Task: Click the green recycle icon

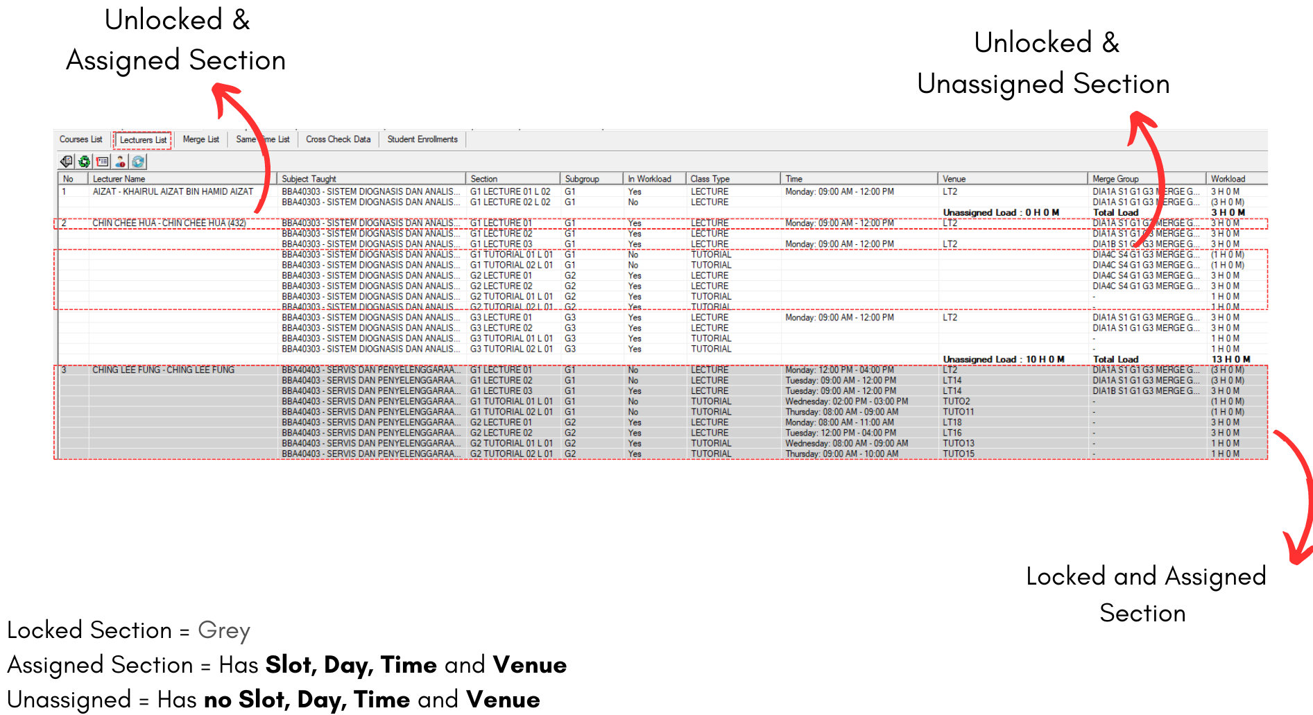Action: [x=85, y=162]
